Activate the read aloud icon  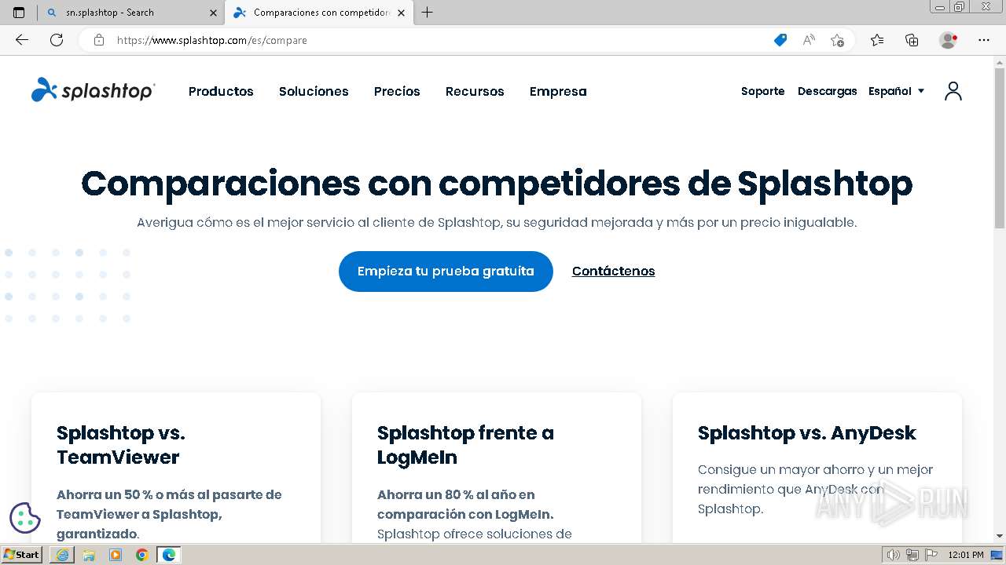809,40
